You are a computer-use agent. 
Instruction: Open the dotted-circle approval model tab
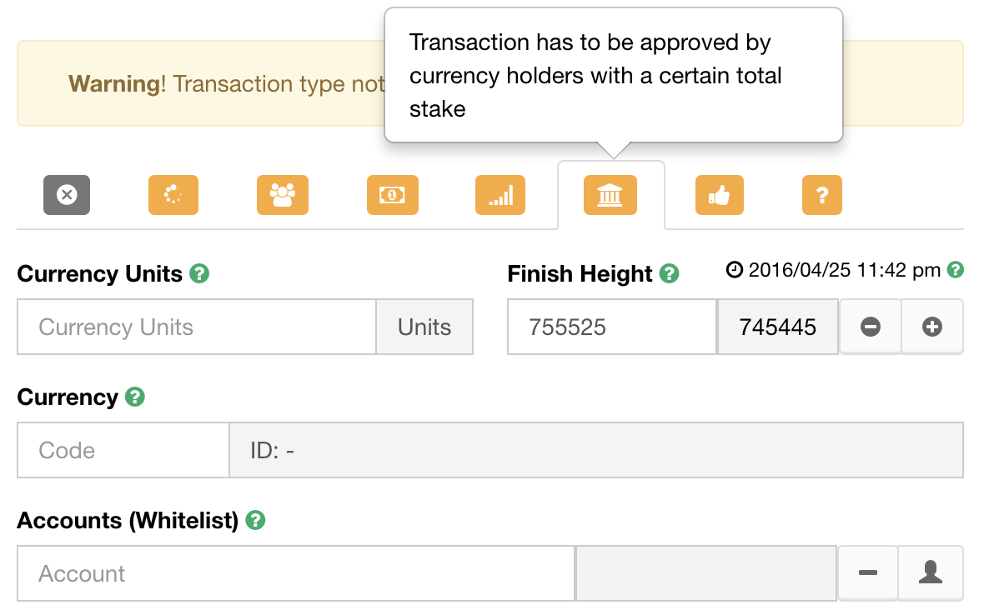coord(173,195)
